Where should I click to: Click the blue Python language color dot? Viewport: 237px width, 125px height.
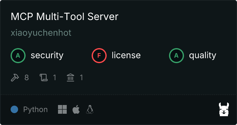click(x=14, y=109)
